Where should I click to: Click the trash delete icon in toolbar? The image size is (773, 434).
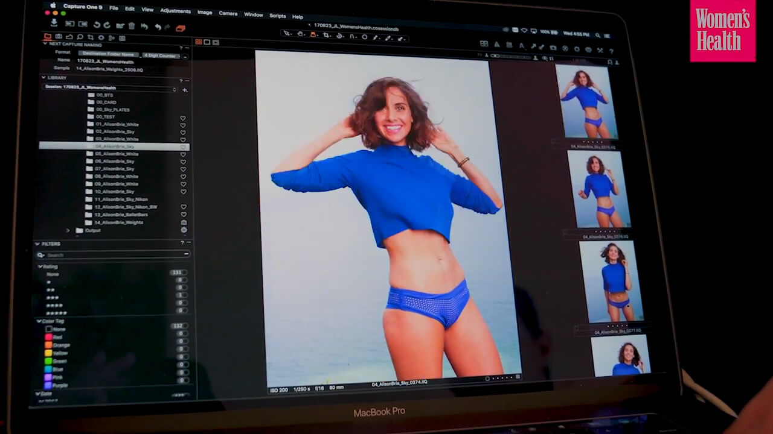(x=132, y=25)
